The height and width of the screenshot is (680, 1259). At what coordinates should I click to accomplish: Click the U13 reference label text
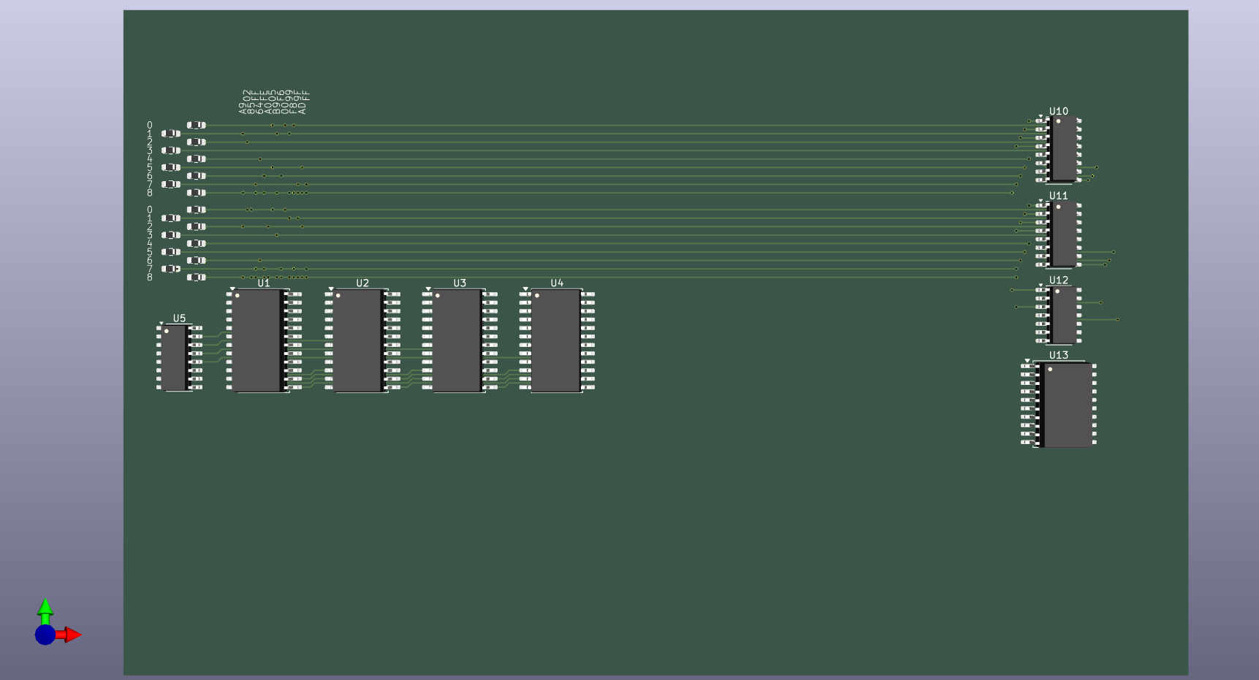tap(1058, 355)
